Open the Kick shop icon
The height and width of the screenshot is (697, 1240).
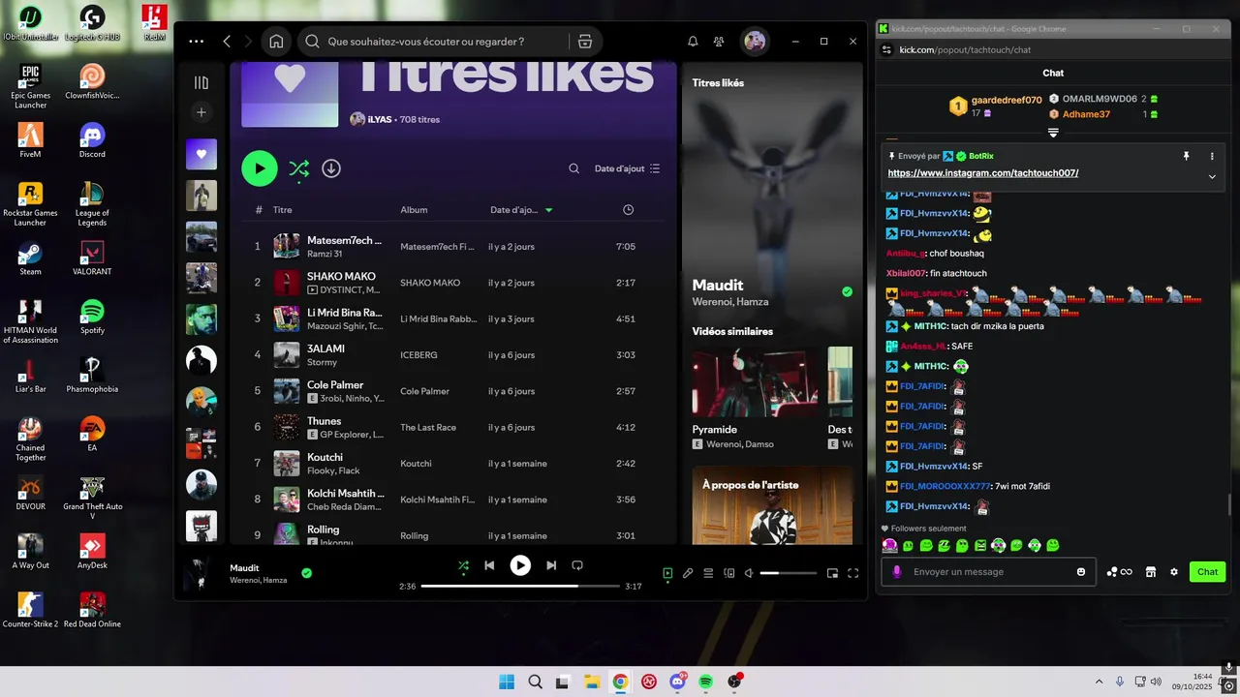pyautogui.click(x=1150, y=572)
